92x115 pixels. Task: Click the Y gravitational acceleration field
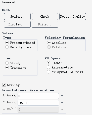pyautogui.click(x=38, y=103)
